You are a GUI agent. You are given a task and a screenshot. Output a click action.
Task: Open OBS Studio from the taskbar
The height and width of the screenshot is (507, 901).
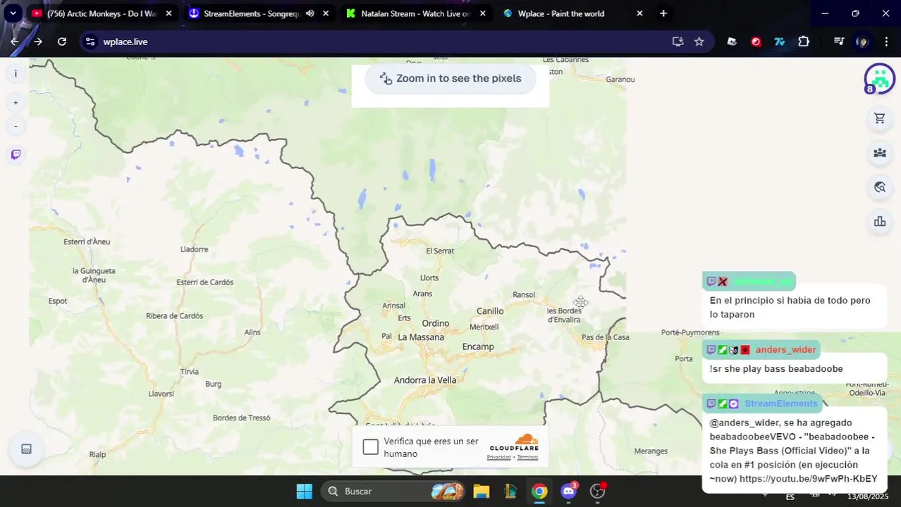coord(597,492)
